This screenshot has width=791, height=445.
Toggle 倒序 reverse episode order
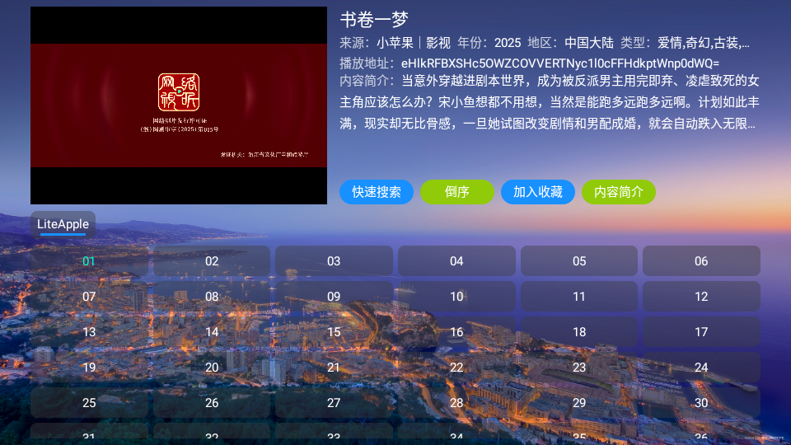click(456, 192)
